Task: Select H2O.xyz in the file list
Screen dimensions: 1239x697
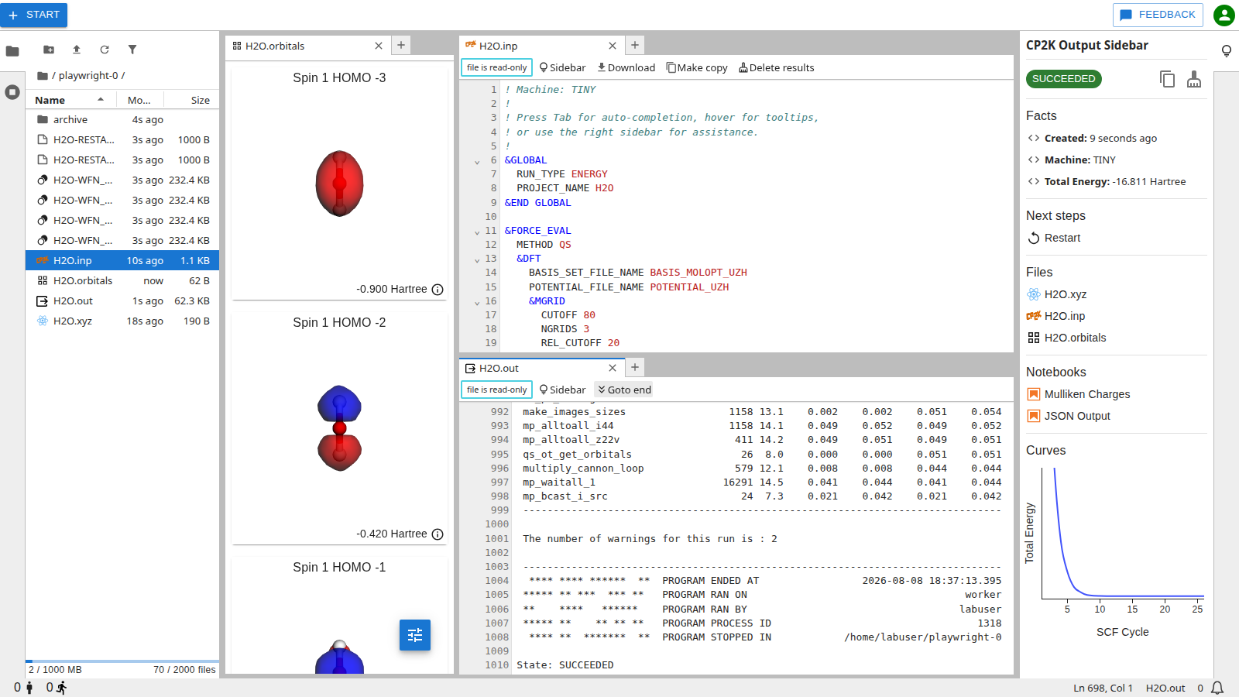Action: pos(122,321)
